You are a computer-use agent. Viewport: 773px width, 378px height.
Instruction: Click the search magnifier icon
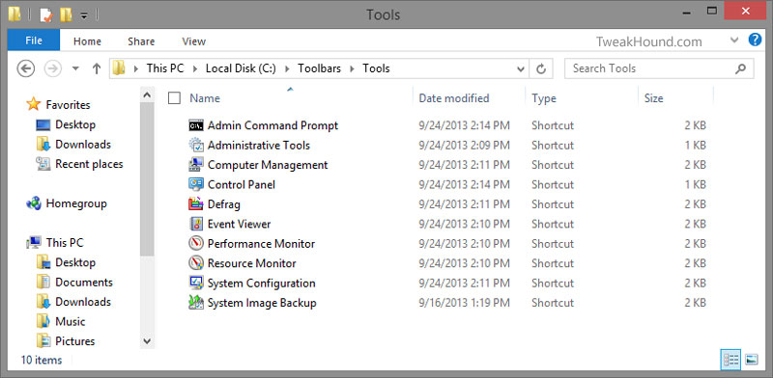740,68
